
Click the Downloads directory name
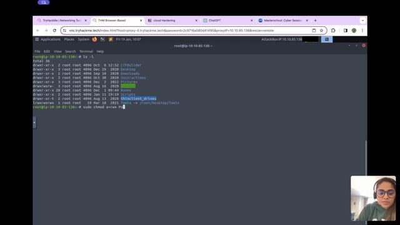point(130,74)
